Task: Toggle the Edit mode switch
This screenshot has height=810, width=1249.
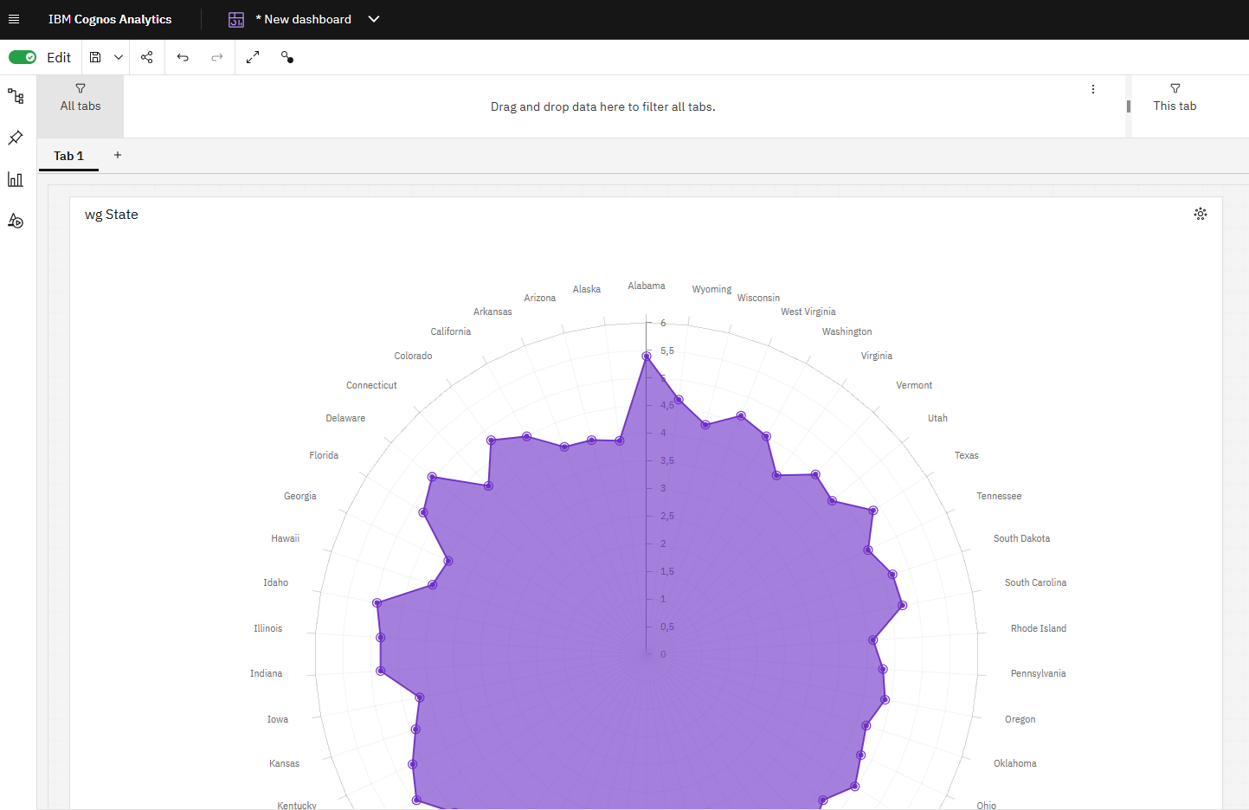Action: [23, 57]
